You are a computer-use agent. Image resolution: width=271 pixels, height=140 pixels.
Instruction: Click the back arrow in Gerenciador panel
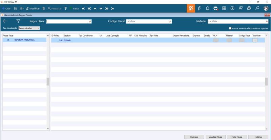click(5, 21)
